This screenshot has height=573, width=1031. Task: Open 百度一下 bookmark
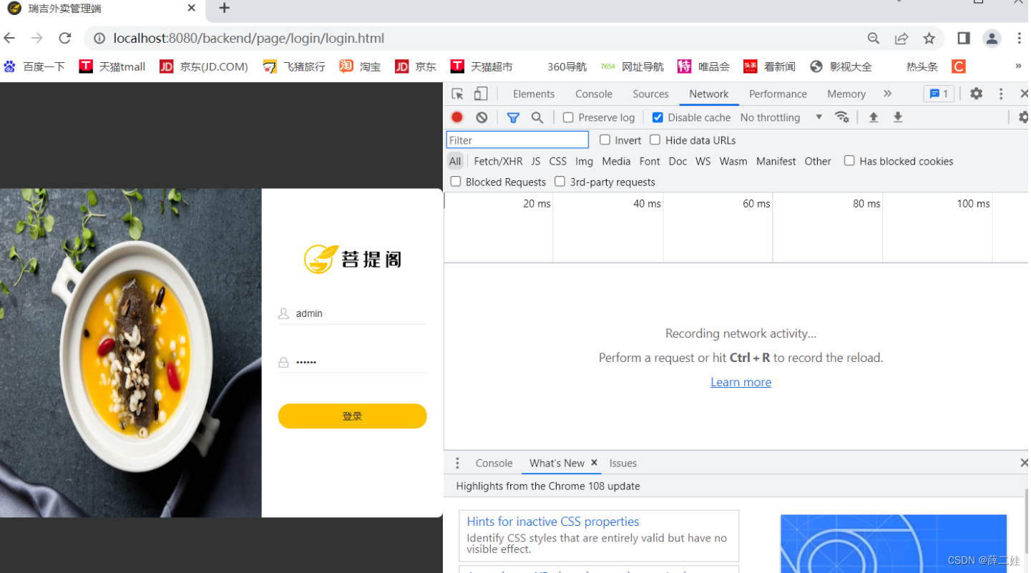(x=34, y=67)
